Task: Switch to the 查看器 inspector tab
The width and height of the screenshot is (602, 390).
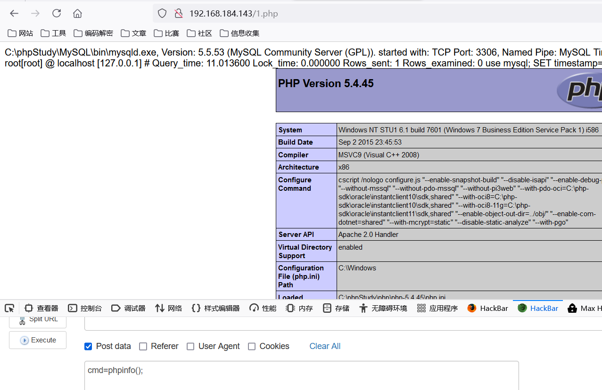Action: pyautogui.click(x=41, y=308)
